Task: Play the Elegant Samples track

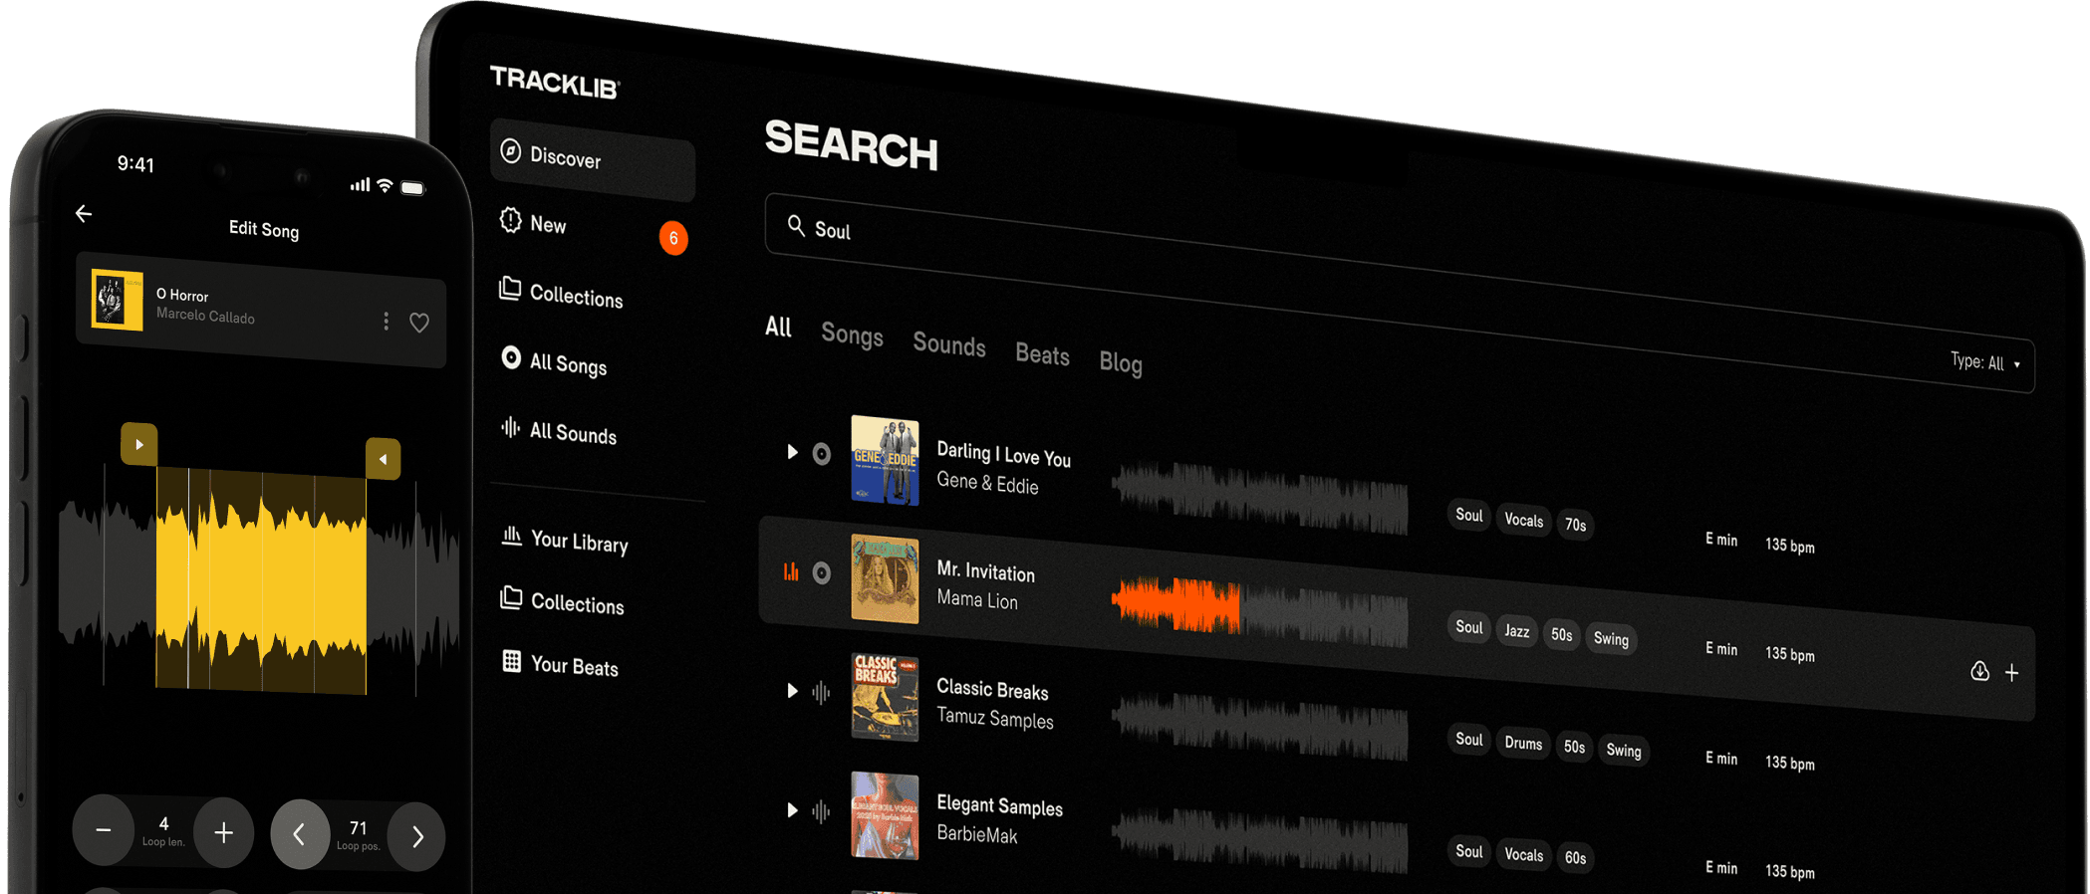Action: tap(792, 810)
